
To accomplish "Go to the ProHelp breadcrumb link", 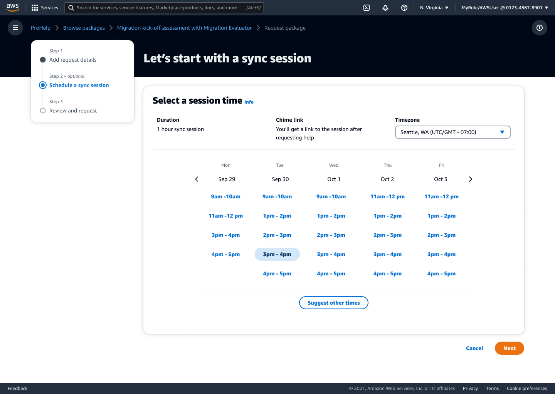I will [x=40, y=27].
